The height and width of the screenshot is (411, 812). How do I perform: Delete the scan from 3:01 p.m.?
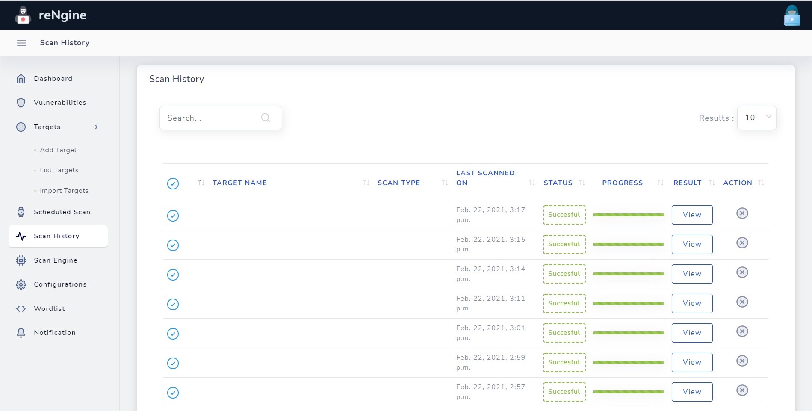coord(742,331)
